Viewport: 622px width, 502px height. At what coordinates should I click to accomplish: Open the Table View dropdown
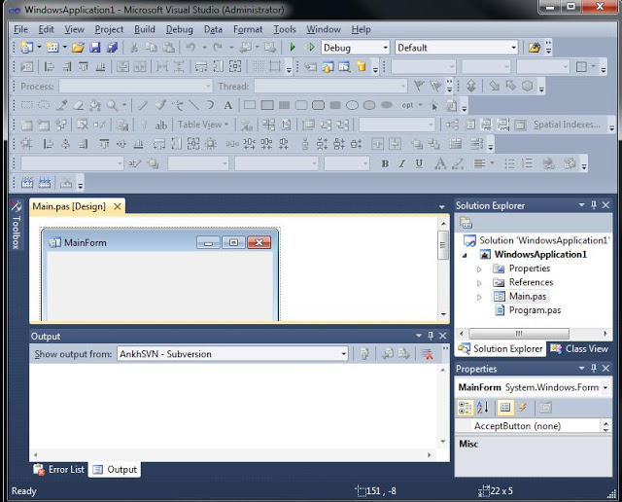[203, 125]
